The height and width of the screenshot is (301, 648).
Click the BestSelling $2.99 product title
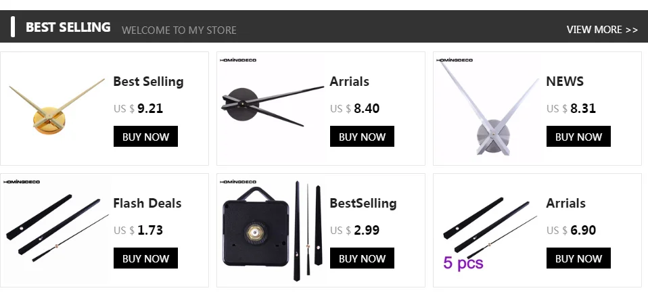363,203
